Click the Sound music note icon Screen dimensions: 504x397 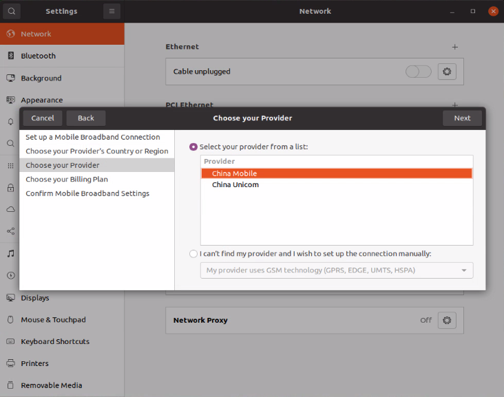(10, 253)
